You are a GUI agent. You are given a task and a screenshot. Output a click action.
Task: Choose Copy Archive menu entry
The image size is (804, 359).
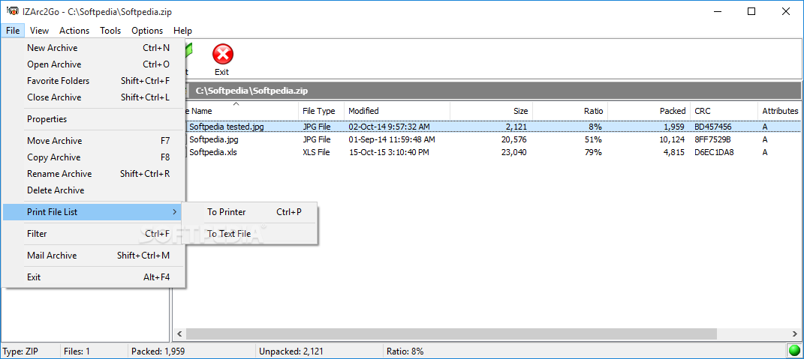(93, 157)
